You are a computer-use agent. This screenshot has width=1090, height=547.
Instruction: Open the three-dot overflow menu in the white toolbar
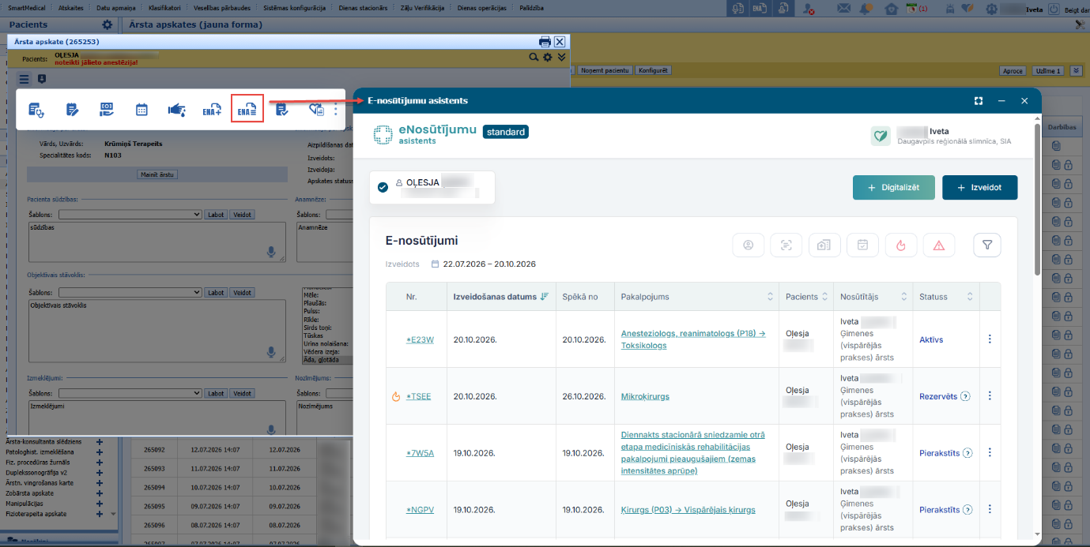(x=336, y=110)
